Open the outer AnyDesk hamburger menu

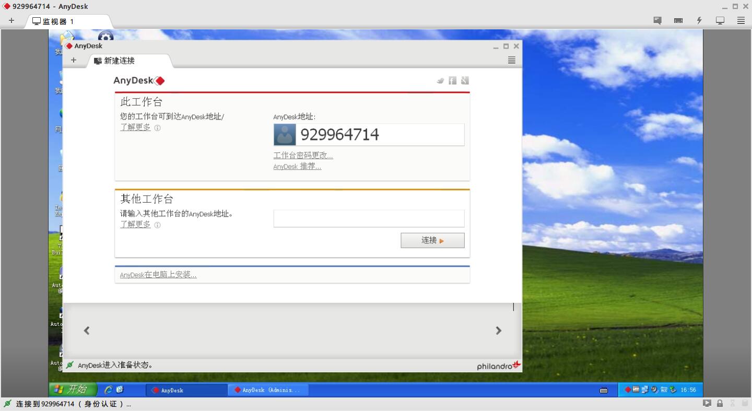(741, 20)
